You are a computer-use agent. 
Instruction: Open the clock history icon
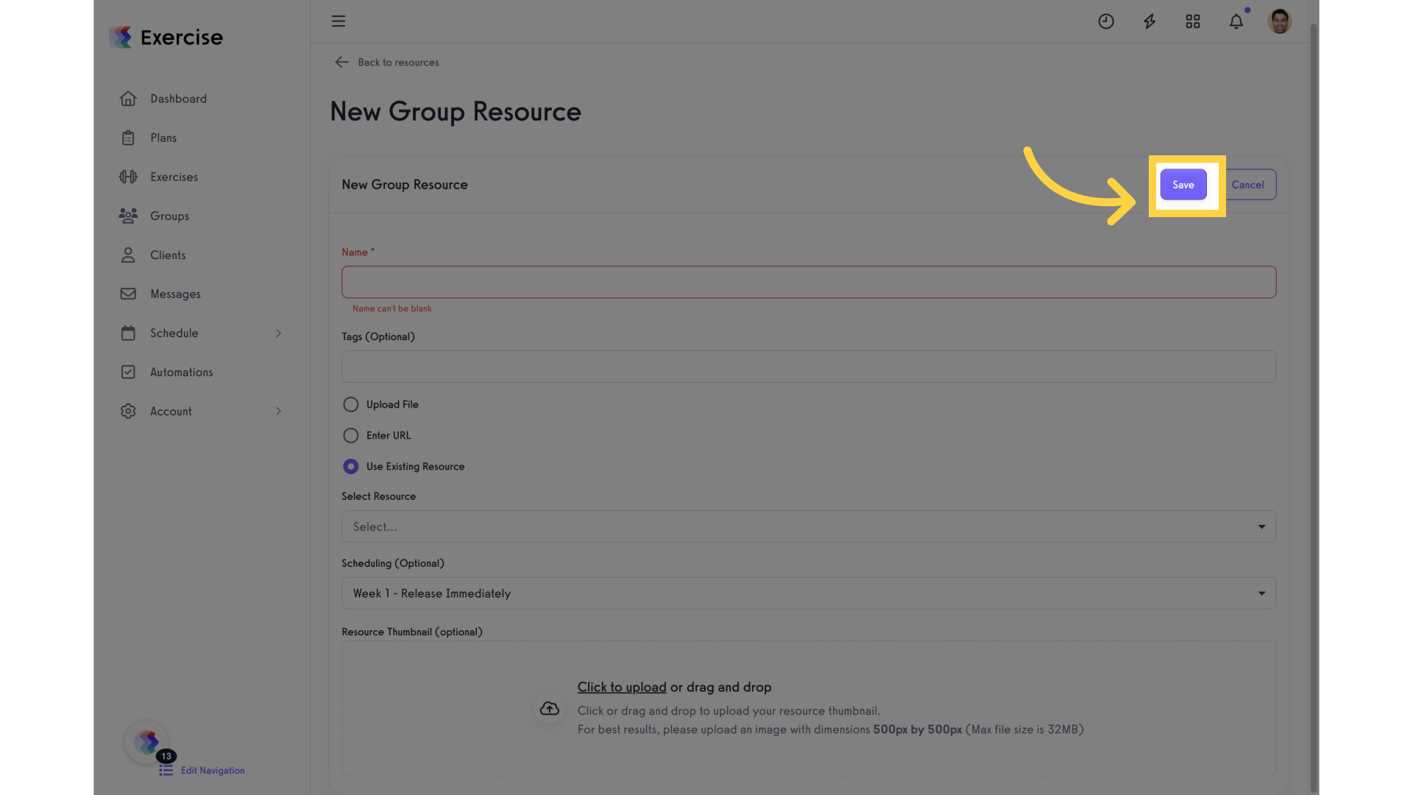point(1106,21)
